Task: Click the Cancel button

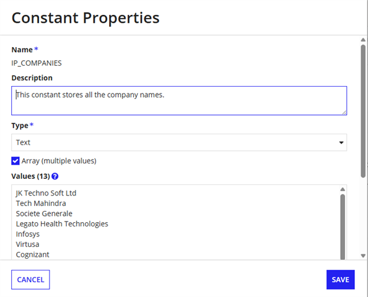Action: coord(30,280)
